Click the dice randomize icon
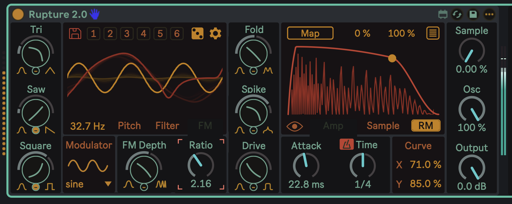The width and height of the screenshot is (512, 204). (x=198, y=34)
